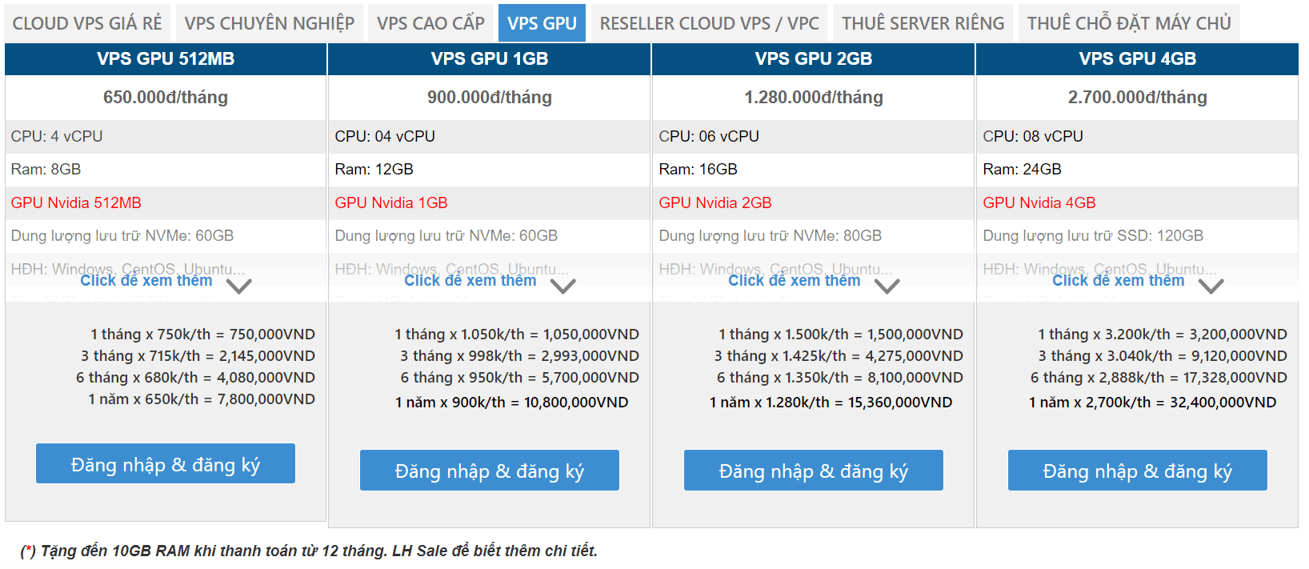The image size is (1309, 569).
Task: Click 'GPU Nvidia 512MB' red text
Action: coord(76,202)
